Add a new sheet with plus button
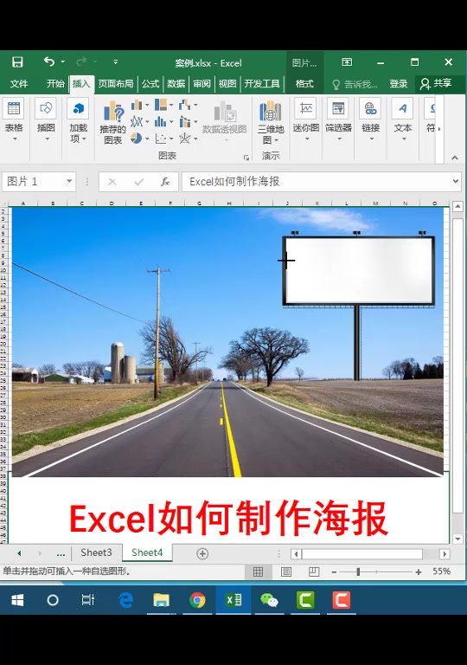Image resolution: width=467 pixels, height=665 pixels. [202, 553]
